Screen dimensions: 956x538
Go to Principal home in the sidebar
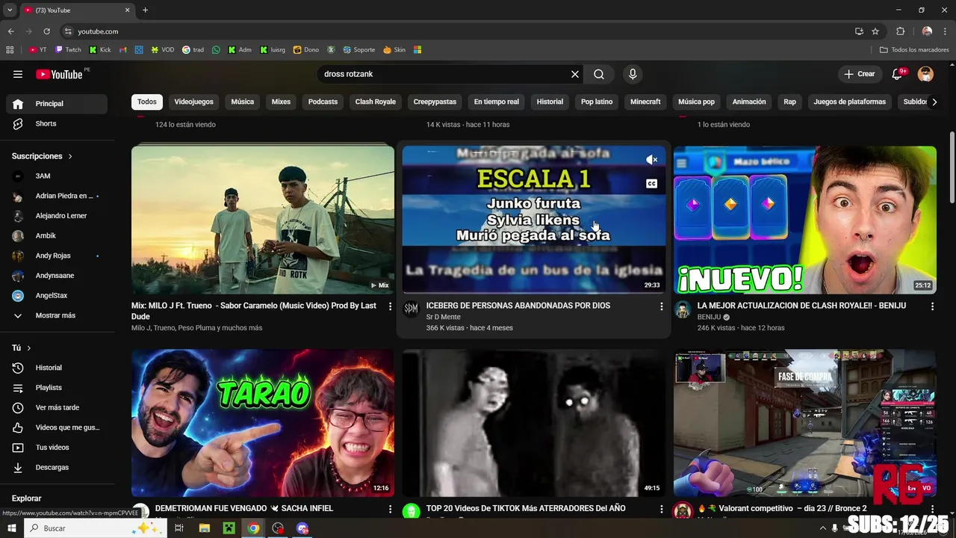point(57,104)
